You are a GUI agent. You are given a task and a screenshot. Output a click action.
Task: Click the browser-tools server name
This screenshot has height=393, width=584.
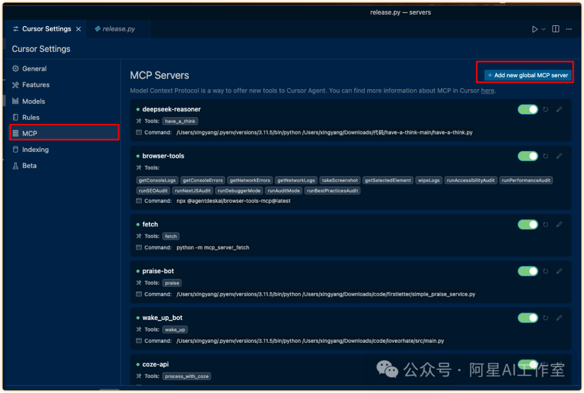[163, 156]
